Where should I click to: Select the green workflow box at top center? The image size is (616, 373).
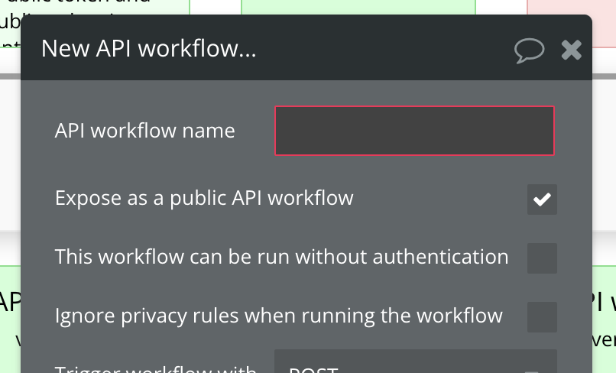358,6
